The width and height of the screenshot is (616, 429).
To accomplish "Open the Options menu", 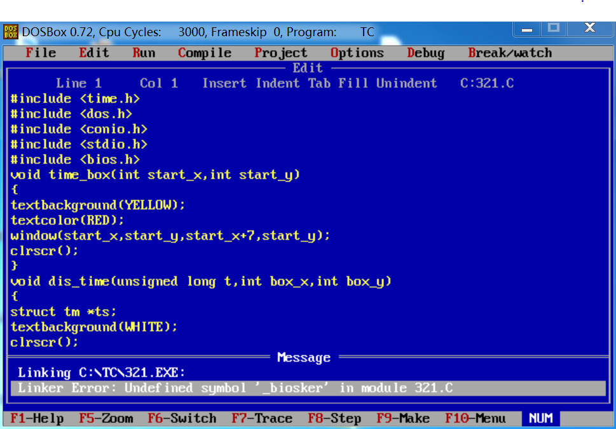I will point(357,53).
